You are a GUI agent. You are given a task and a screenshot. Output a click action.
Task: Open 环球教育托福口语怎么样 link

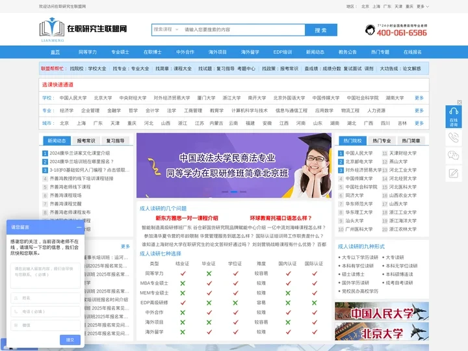click(281, 218)
